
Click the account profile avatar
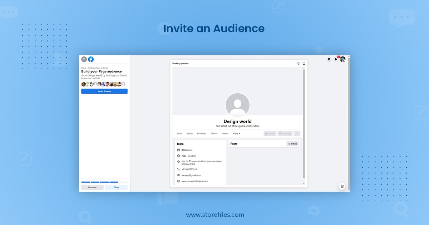pyautogui.click(x=342, y=59)
